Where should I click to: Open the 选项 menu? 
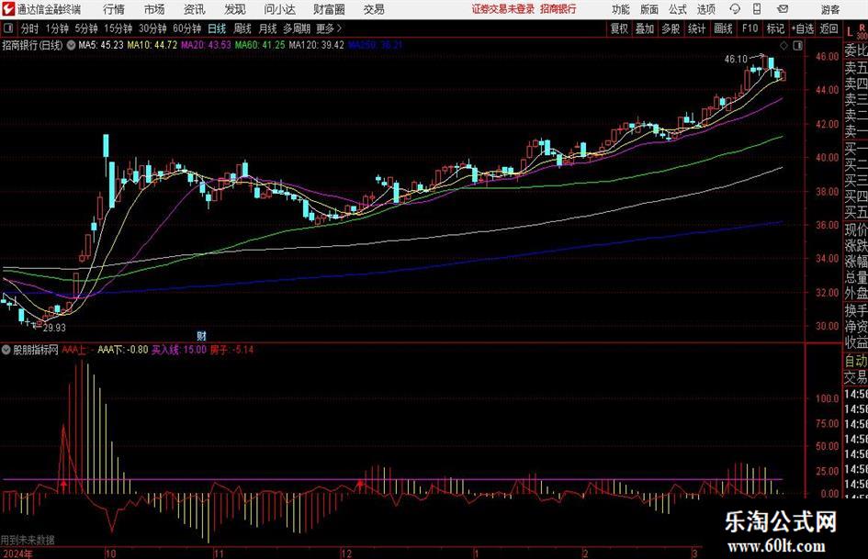[x=705, y=9]
